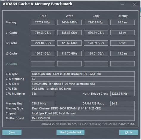The image size is (141, 140).
Task: Click the L3 Cache row label
Action: pyautogui.click(x=12, y=53)
